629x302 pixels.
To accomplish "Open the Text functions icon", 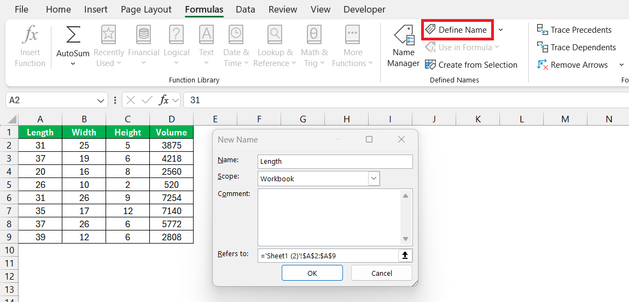I will (206, 35).
